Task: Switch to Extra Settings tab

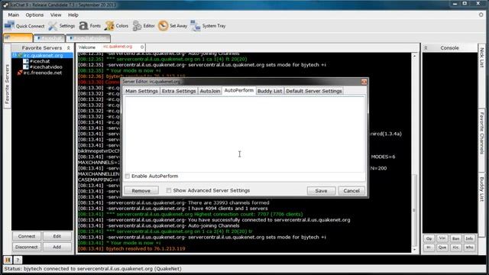Action: (179, 91)
